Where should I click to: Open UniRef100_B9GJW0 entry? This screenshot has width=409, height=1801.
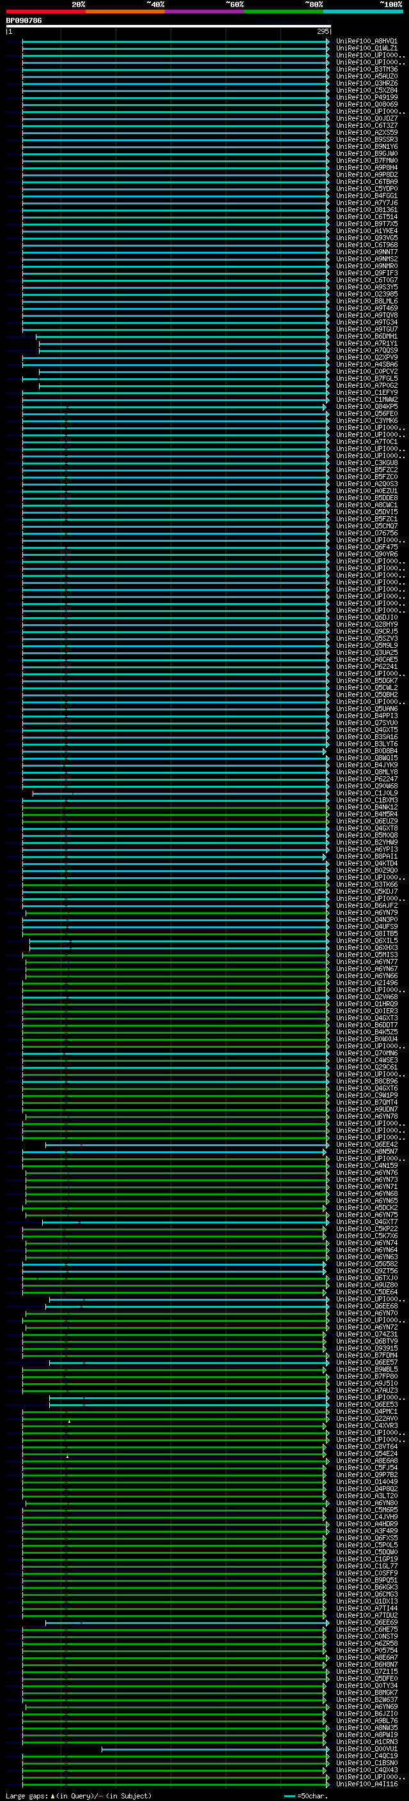pos(367,154)
